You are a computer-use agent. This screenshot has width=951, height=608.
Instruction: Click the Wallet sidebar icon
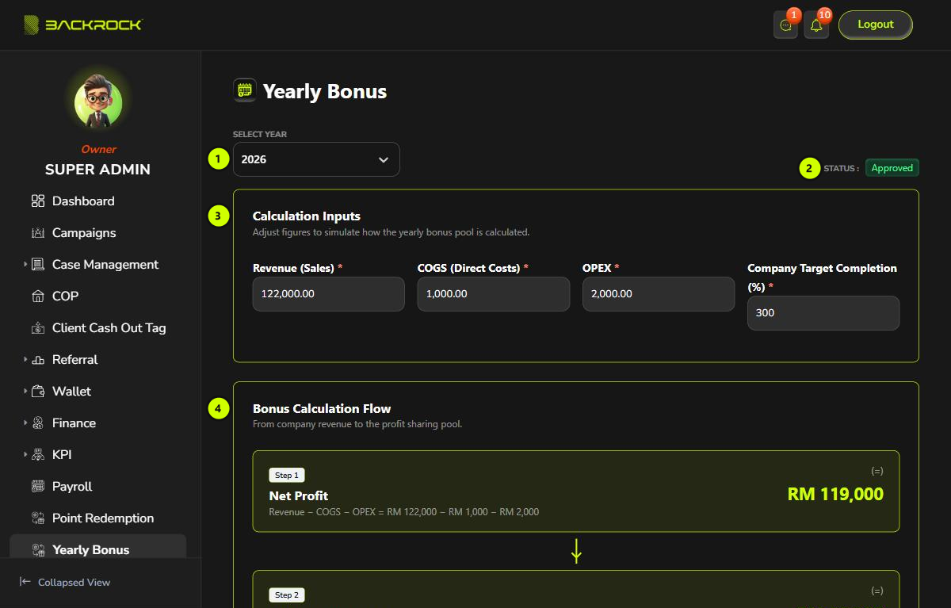tap(38, 392)
